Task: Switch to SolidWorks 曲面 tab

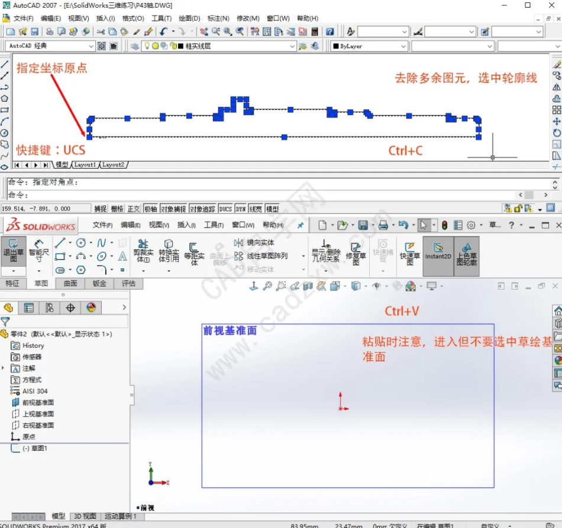Action: (70, 283)
